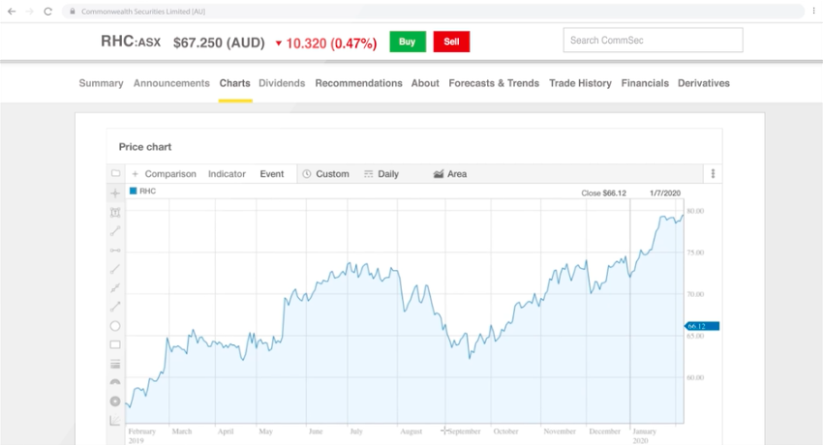Open the Trade History tab
The height and width of the screenshot is (445, 823).
tap(580, 83)
